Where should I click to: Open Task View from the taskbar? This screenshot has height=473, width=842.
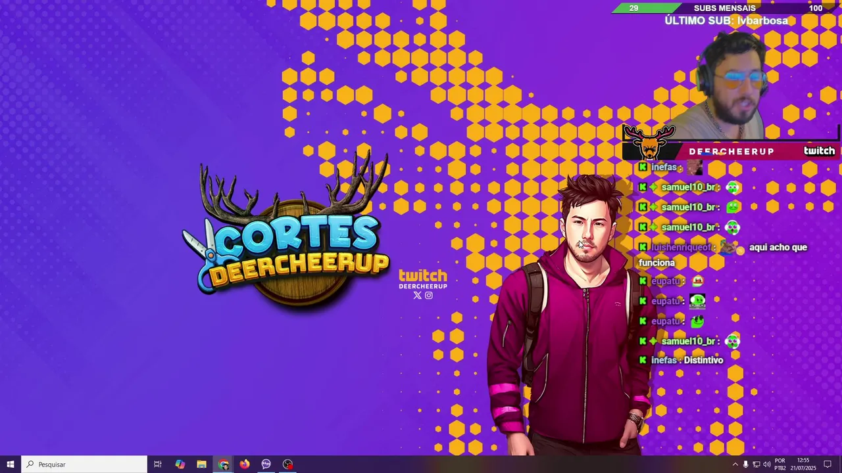[x=158, y=464]
